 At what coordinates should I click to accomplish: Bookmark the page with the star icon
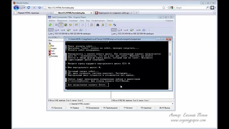point(164,8)
